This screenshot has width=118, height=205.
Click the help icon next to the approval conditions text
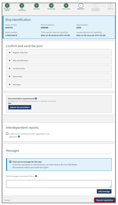point(19,137)
